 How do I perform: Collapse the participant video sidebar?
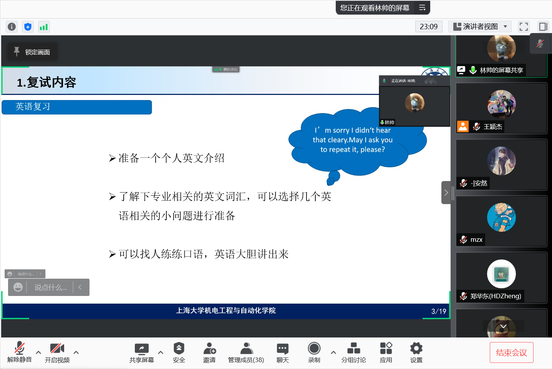pyautogui.click(x=446, y=193)
